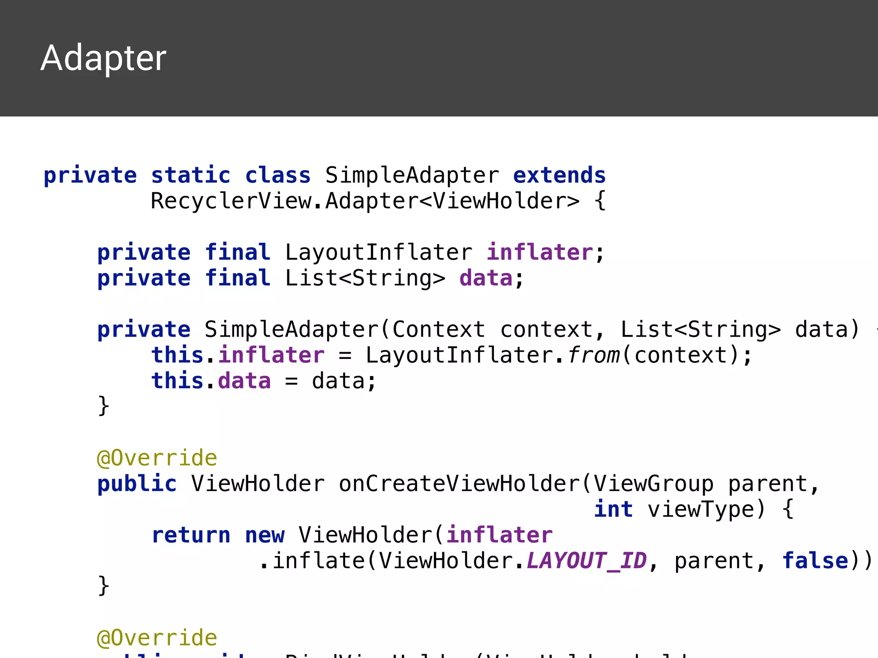Screen dimensions: 878x658
Task: Select the "static" keyword in class declaration
Action: pyautogui.click(x=191, y=175)
